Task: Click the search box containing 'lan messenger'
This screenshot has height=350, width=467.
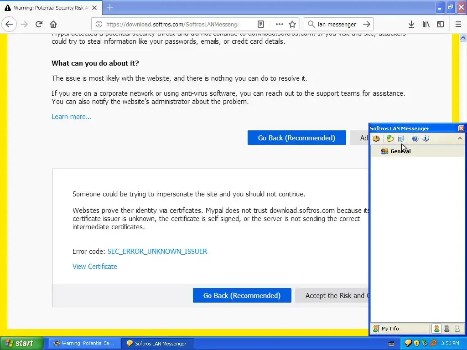Action: [337, 24]
